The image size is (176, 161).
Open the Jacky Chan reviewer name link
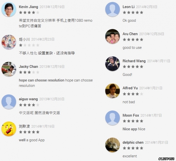(x=28, y=66)
